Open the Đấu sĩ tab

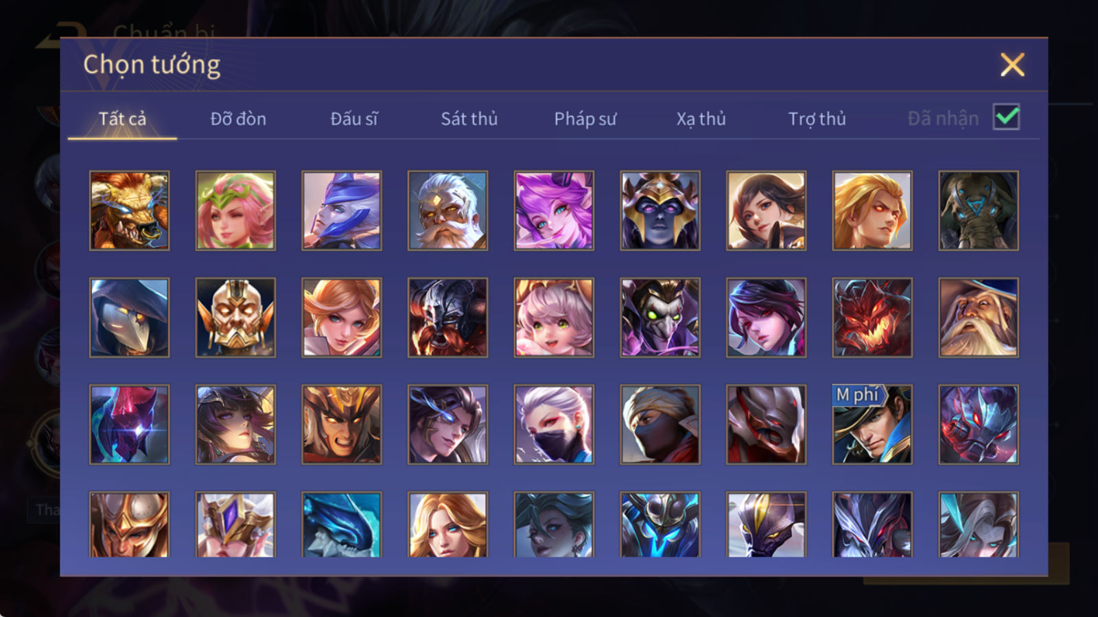(354, 119)
